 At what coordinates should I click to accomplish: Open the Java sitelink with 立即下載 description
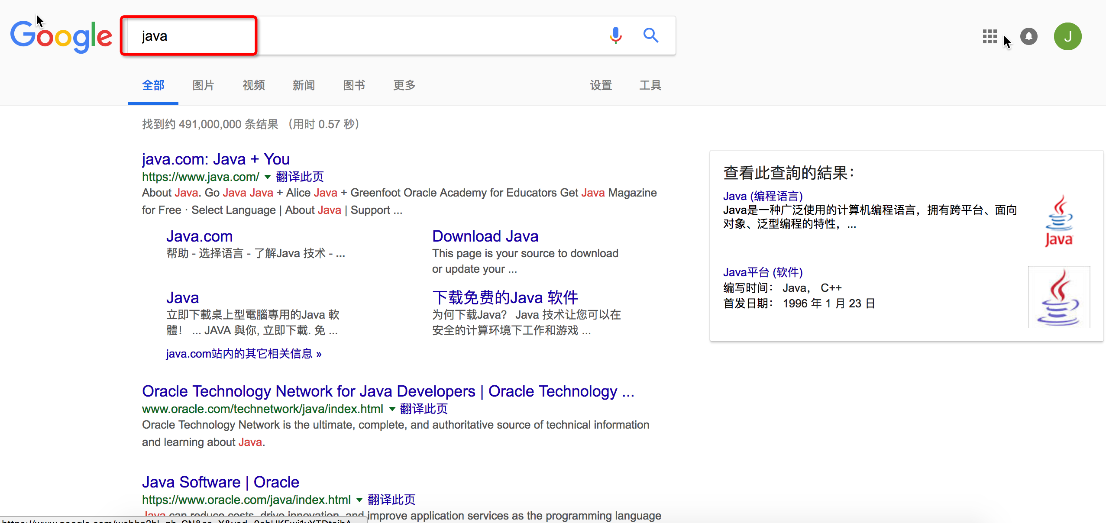pos(182,298)
